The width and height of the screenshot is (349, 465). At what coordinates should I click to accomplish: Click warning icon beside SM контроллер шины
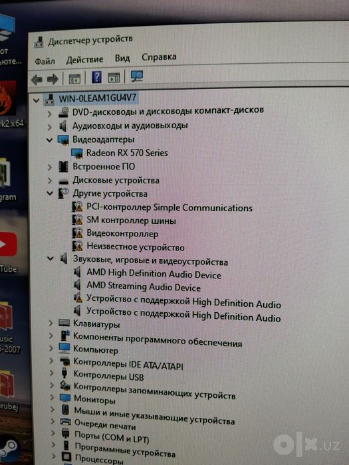tap(77, 220)
